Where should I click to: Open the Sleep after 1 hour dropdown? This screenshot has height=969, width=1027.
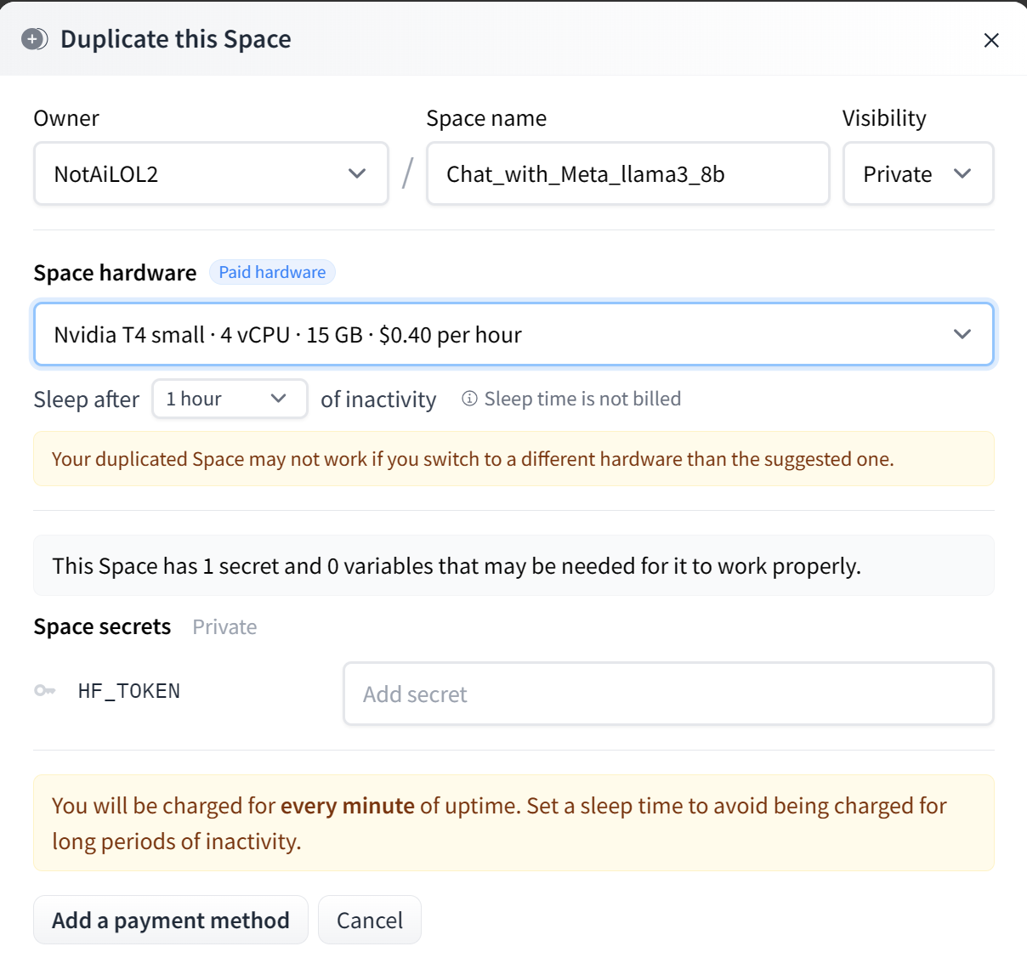[x=230, y=399]
